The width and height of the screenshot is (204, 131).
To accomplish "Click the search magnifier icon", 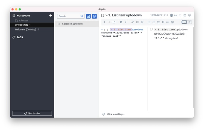I will tap(82, 16).
